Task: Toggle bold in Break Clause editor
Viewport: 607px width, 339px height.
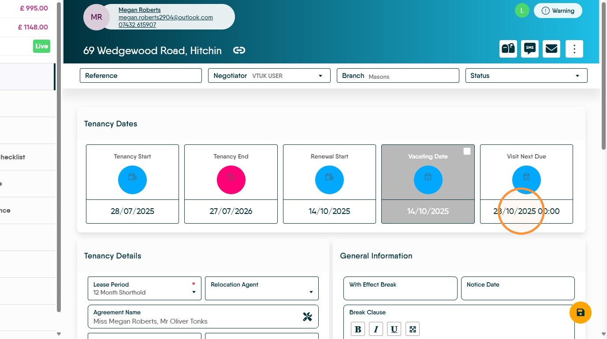Action: coord(358,329)
